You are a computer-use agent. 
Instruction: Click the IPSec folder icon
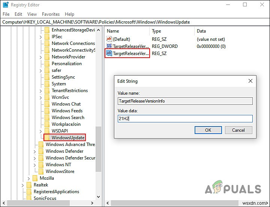pyautogui.click(x=47, y=37)
